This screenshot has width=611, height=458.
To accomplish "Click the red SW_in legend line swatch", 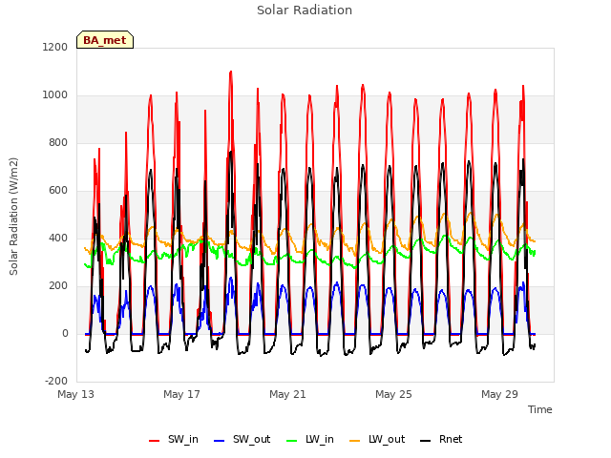I will click(x=155, y=441).
